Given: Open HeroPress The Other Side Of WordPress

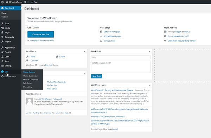Looking at the screenshot, I should (x=108, y=117).
